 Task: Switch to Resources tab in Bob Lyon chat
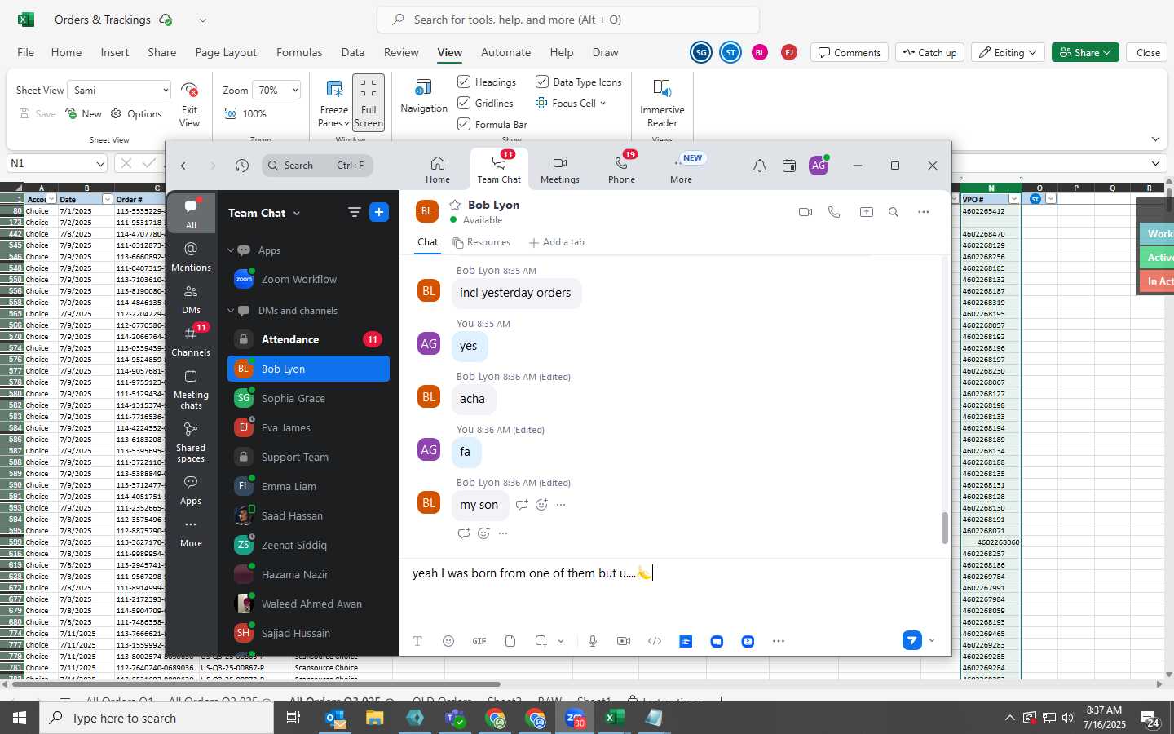(x=482, y=242)
